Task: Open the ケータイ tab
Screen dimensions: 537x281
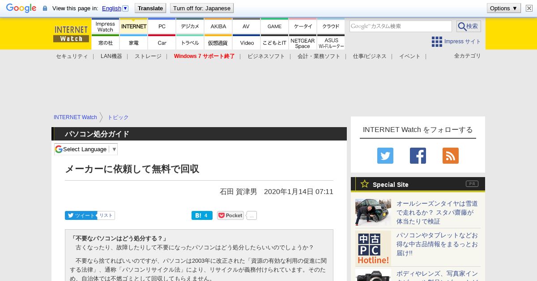Action: [x=303, y=26]
